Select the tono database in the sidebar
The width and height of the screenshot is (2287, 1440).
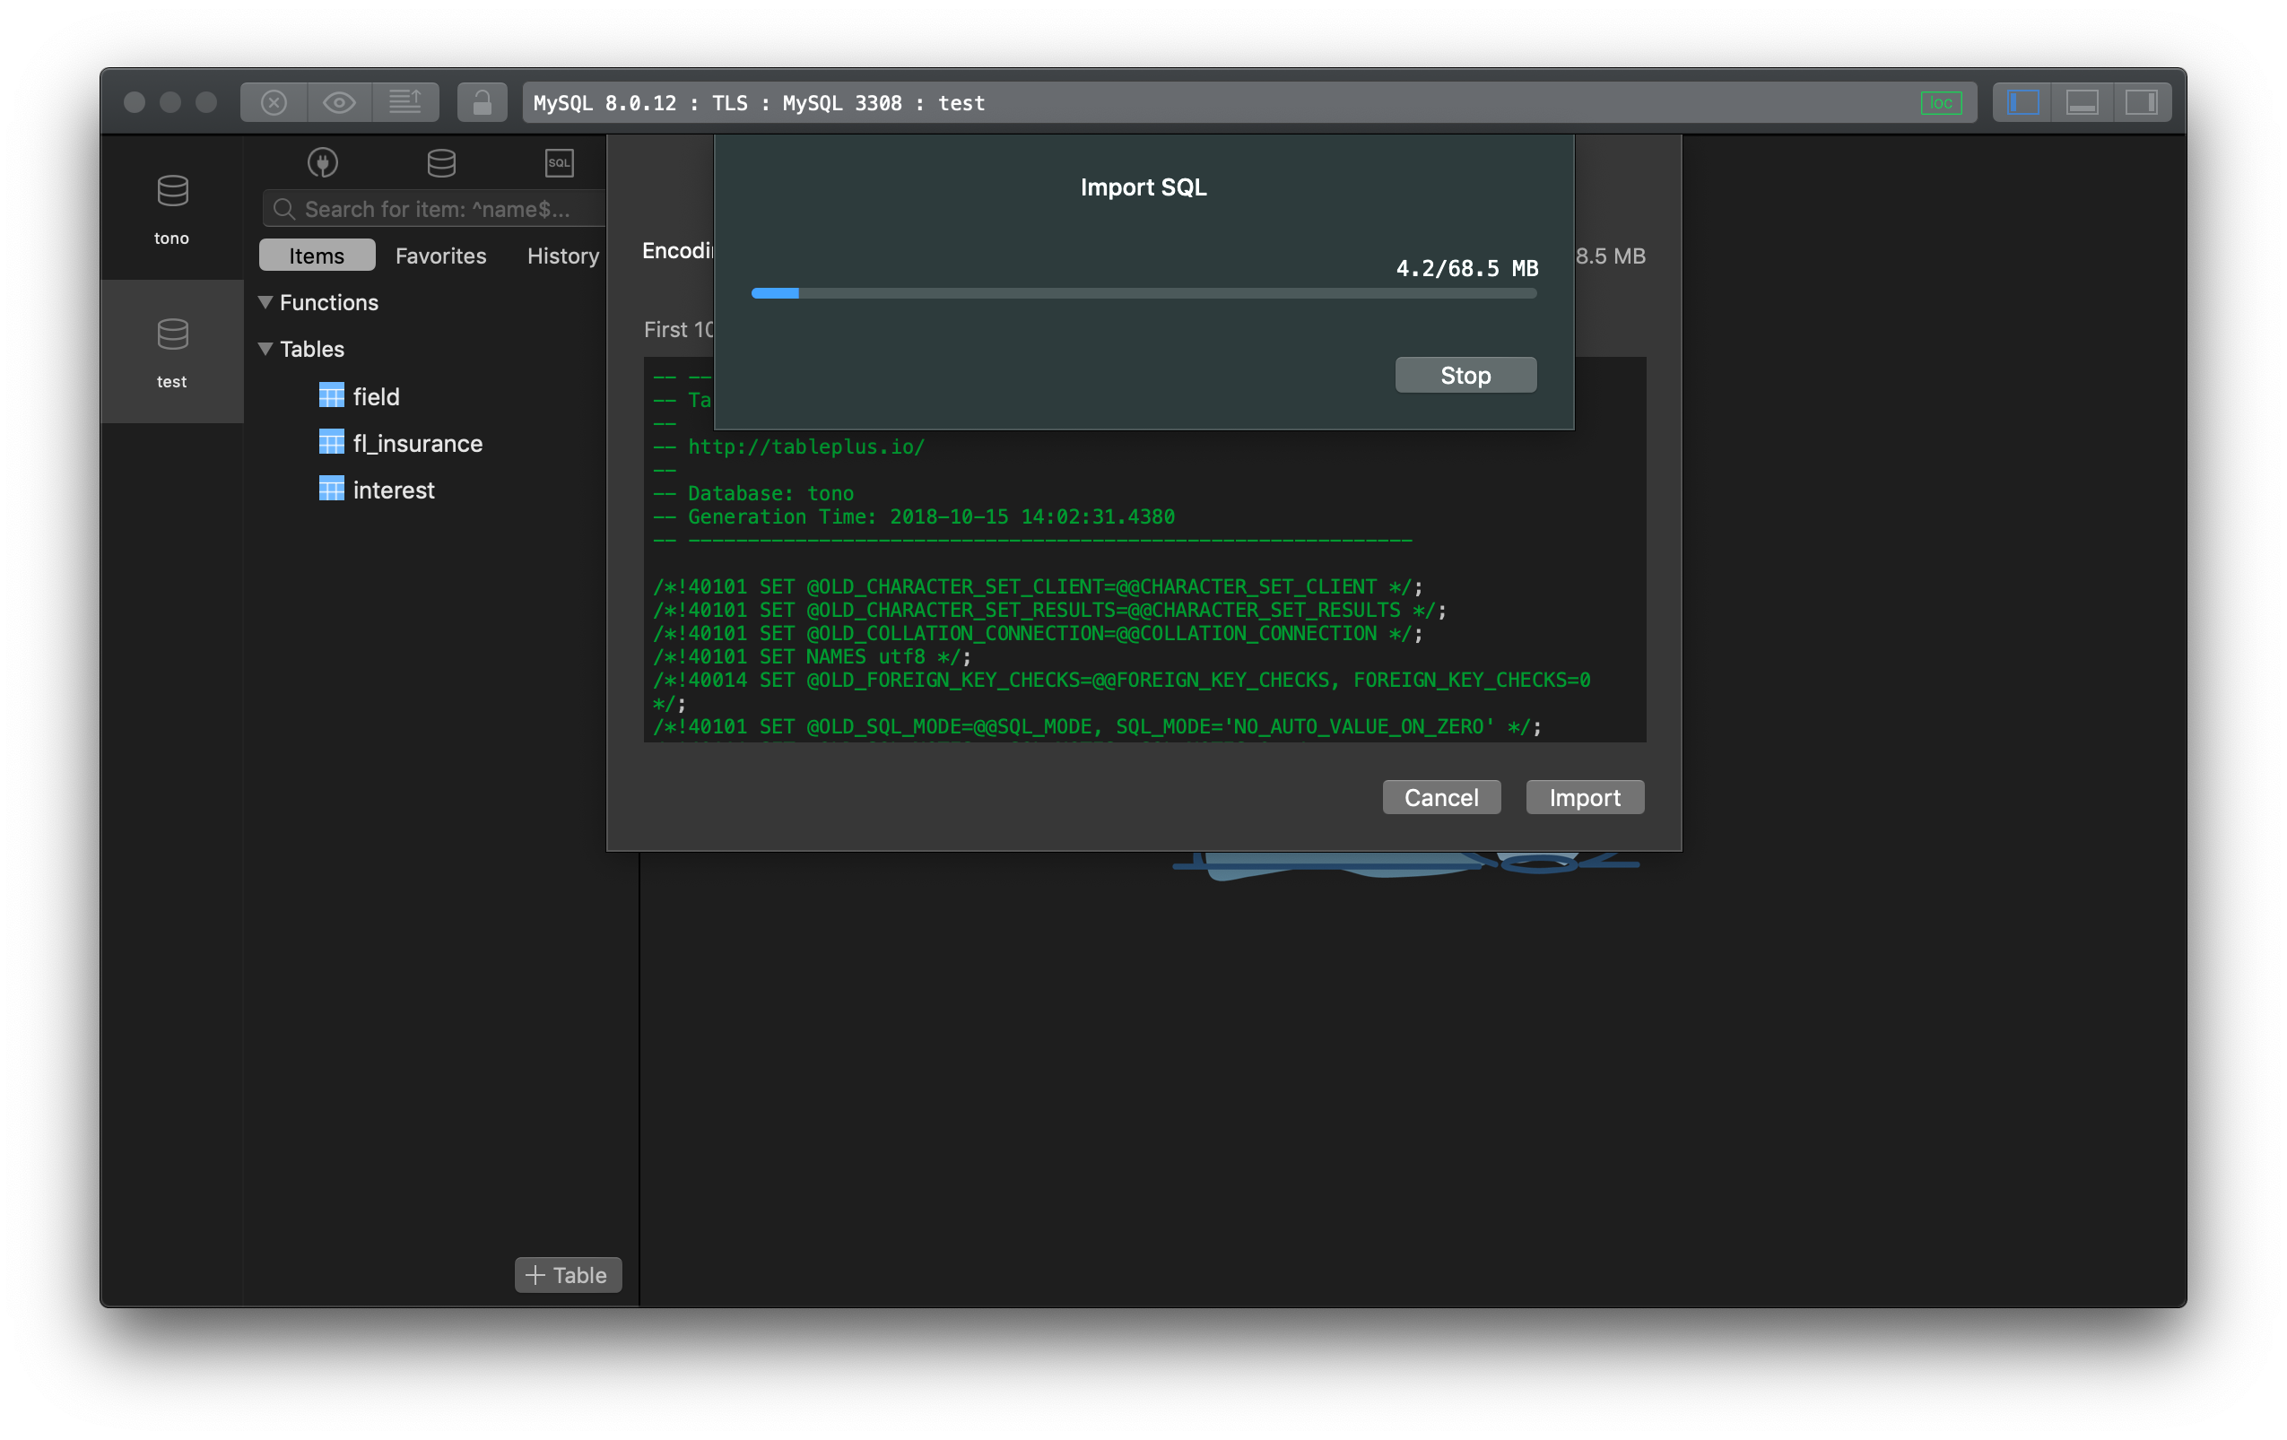click(172, 207)
